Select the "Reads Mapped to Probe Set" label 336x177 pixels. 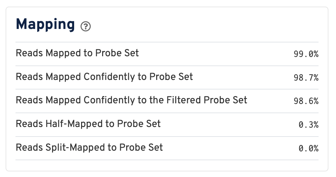pos(77,53)
